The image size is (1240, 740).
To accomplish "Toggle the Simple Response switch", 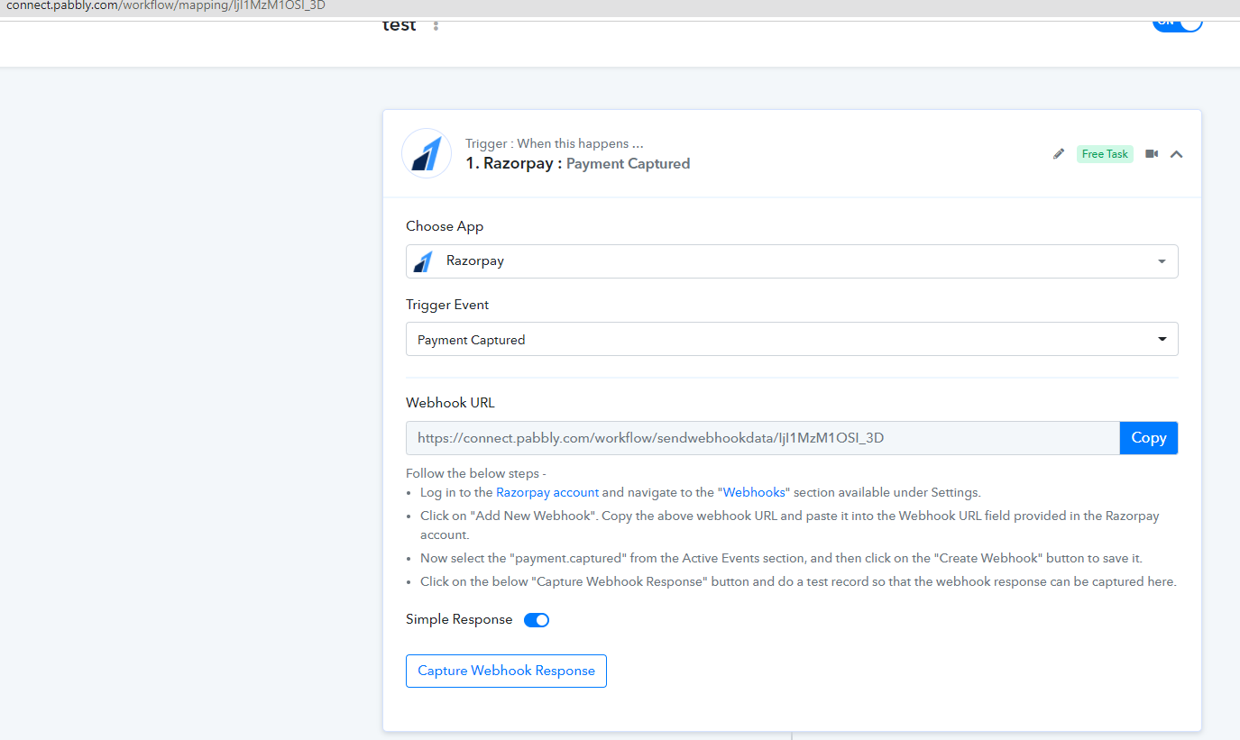I will pos(537,620).
